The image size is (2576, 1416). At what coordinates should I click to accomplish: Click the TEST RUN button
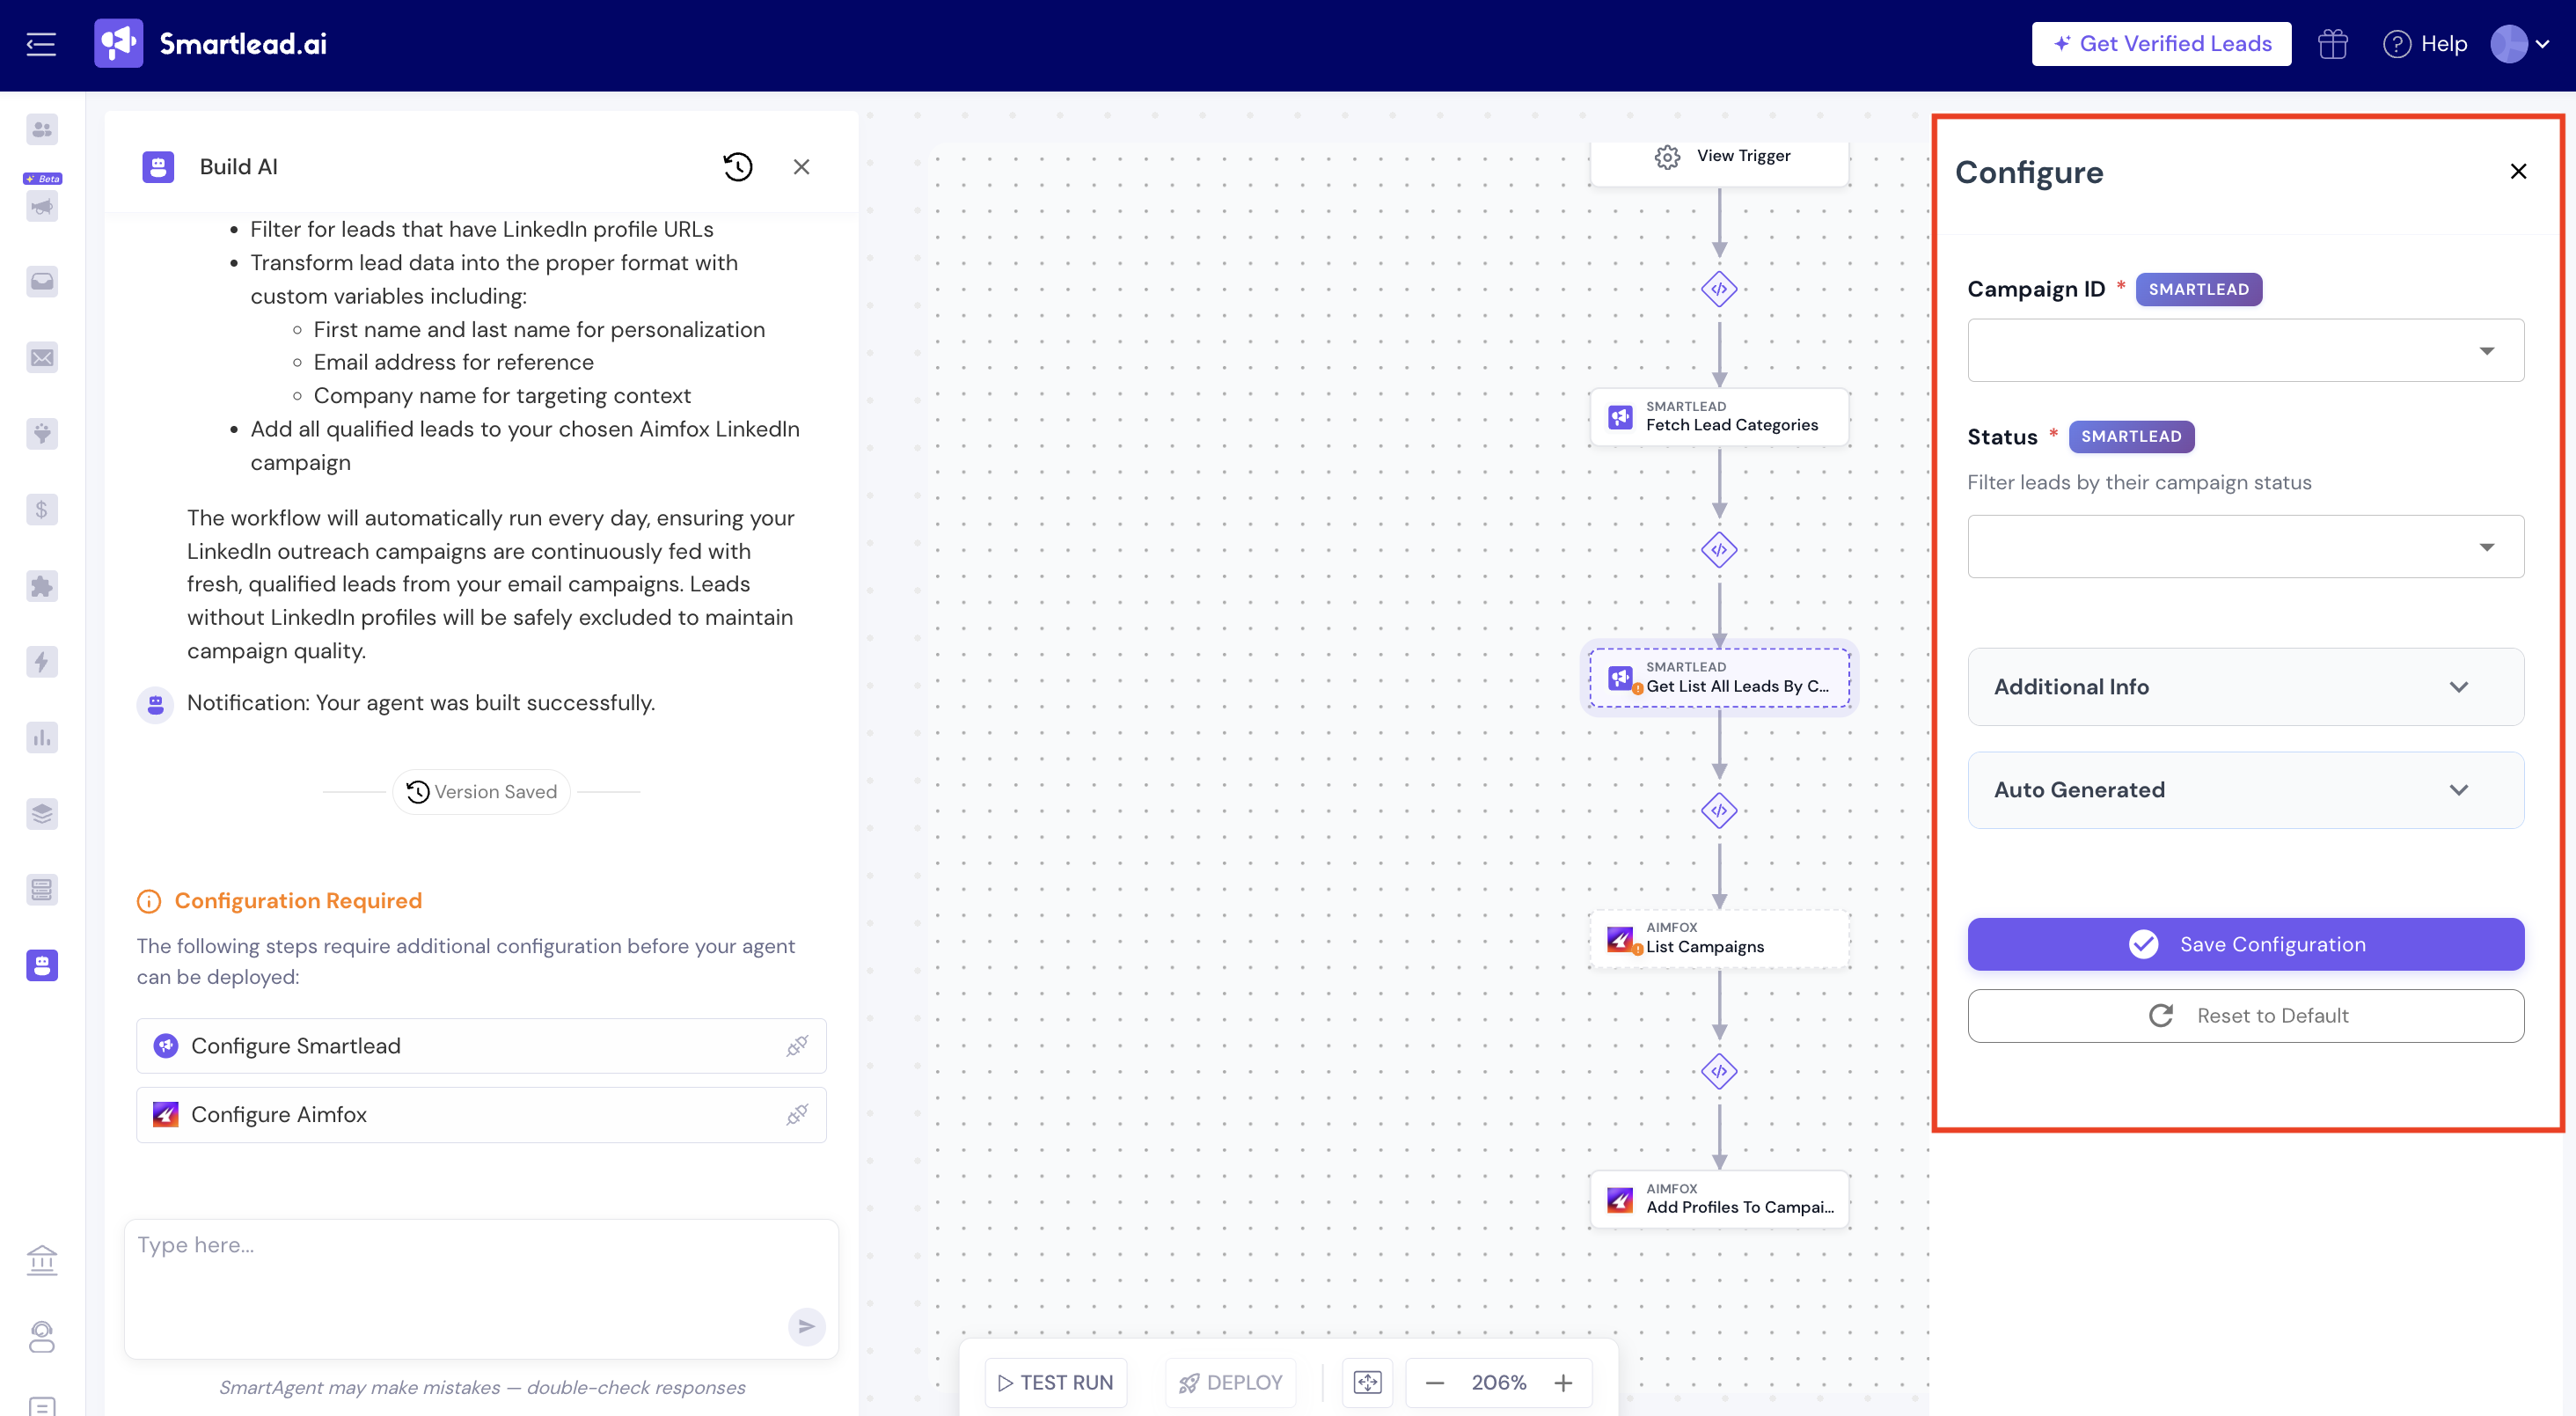click(1055, 1382)
